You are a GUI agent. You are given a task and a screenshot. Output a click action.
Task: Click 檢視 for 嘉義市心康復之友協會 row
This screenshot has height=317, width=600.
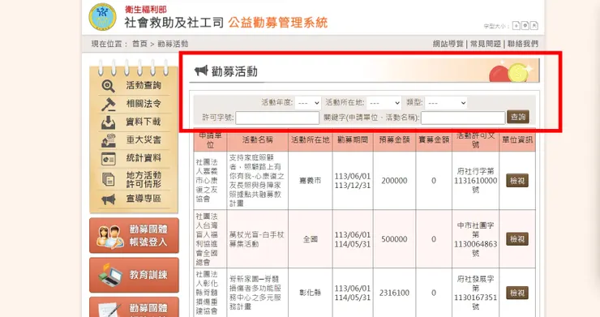[517, 180]
